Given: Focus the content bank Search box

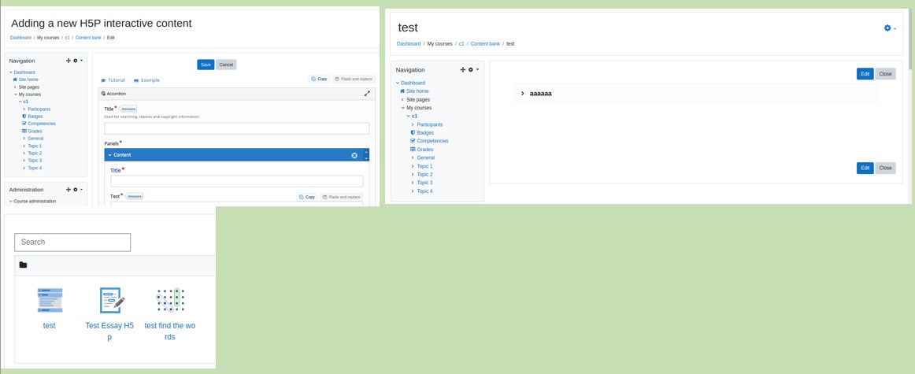Looking at the screenshot, I should 72,243.
